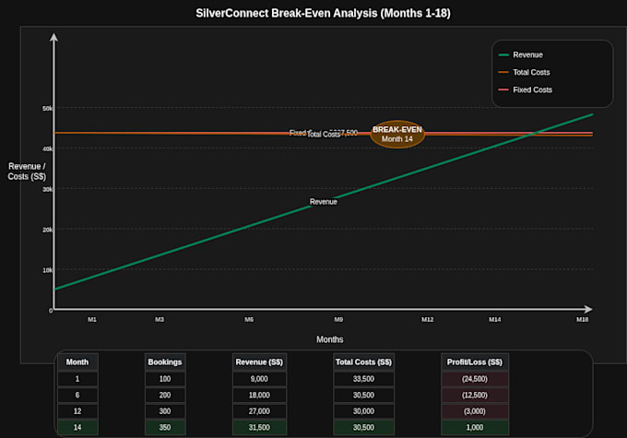This screenshot has height=438, width=627.
Task: Click the Revenue (S$) column header
Action: click(259, 362)
